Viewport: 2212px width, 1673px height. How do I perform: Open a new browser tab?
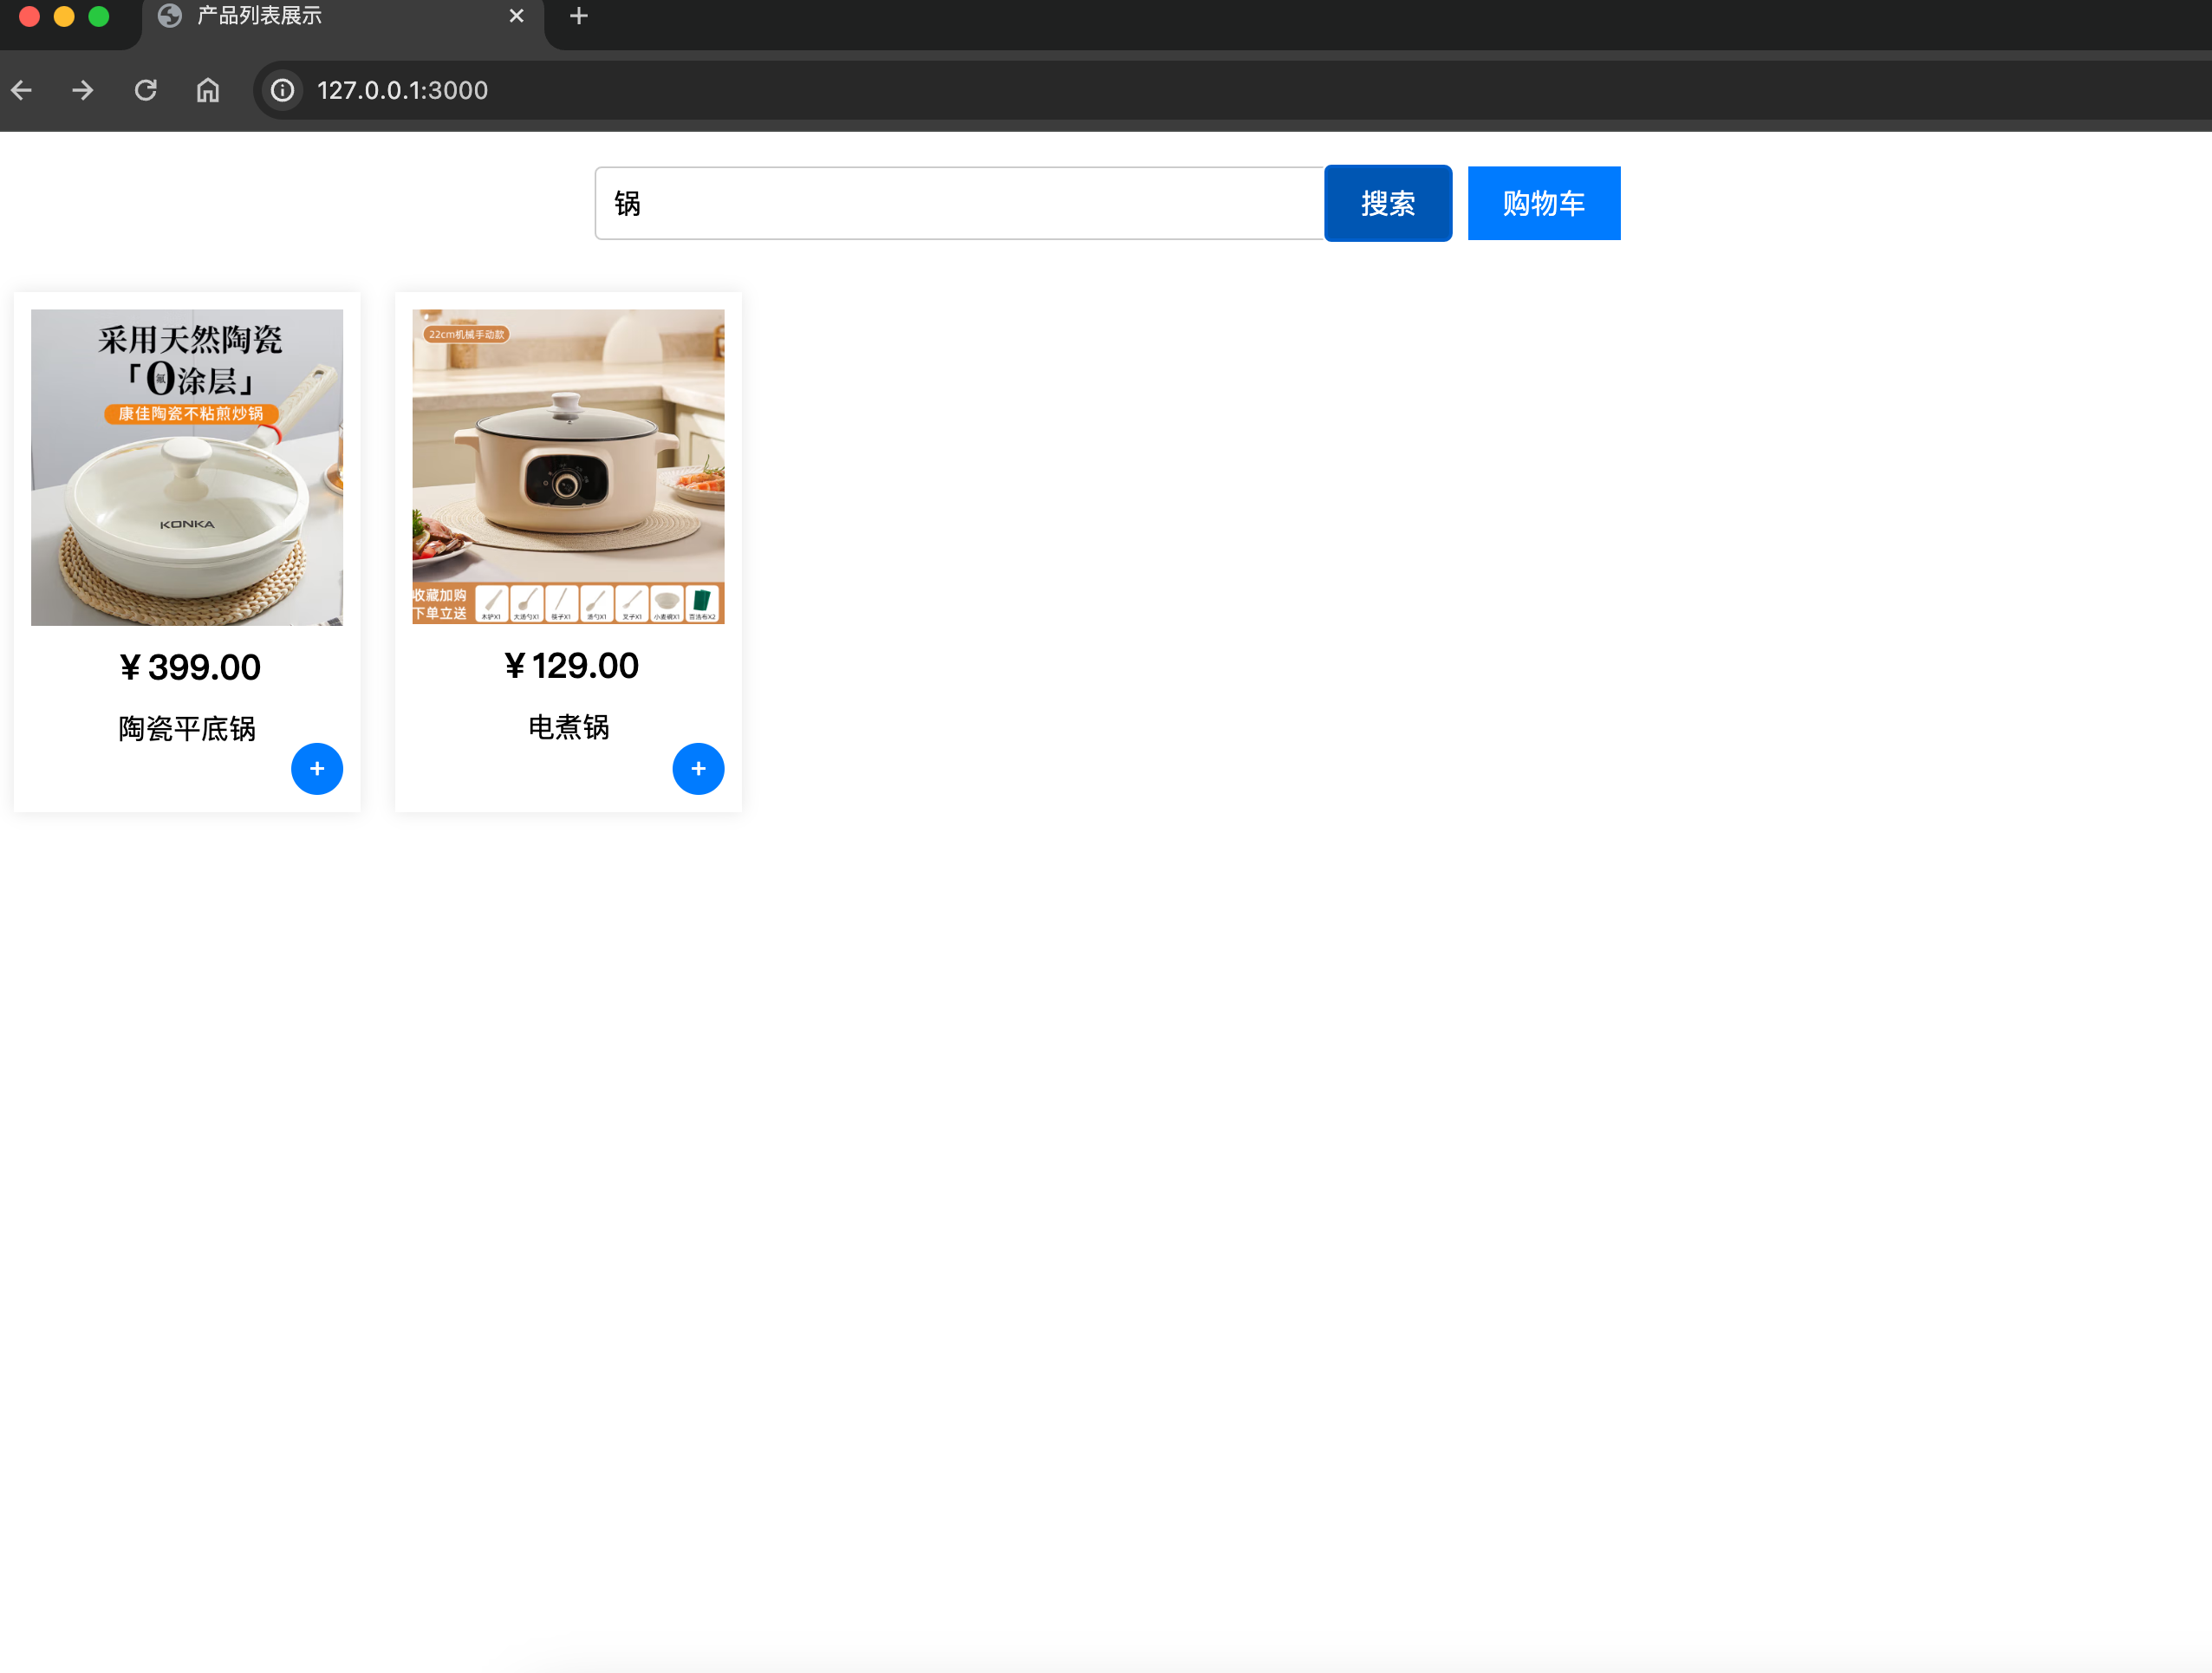point(578,16)
